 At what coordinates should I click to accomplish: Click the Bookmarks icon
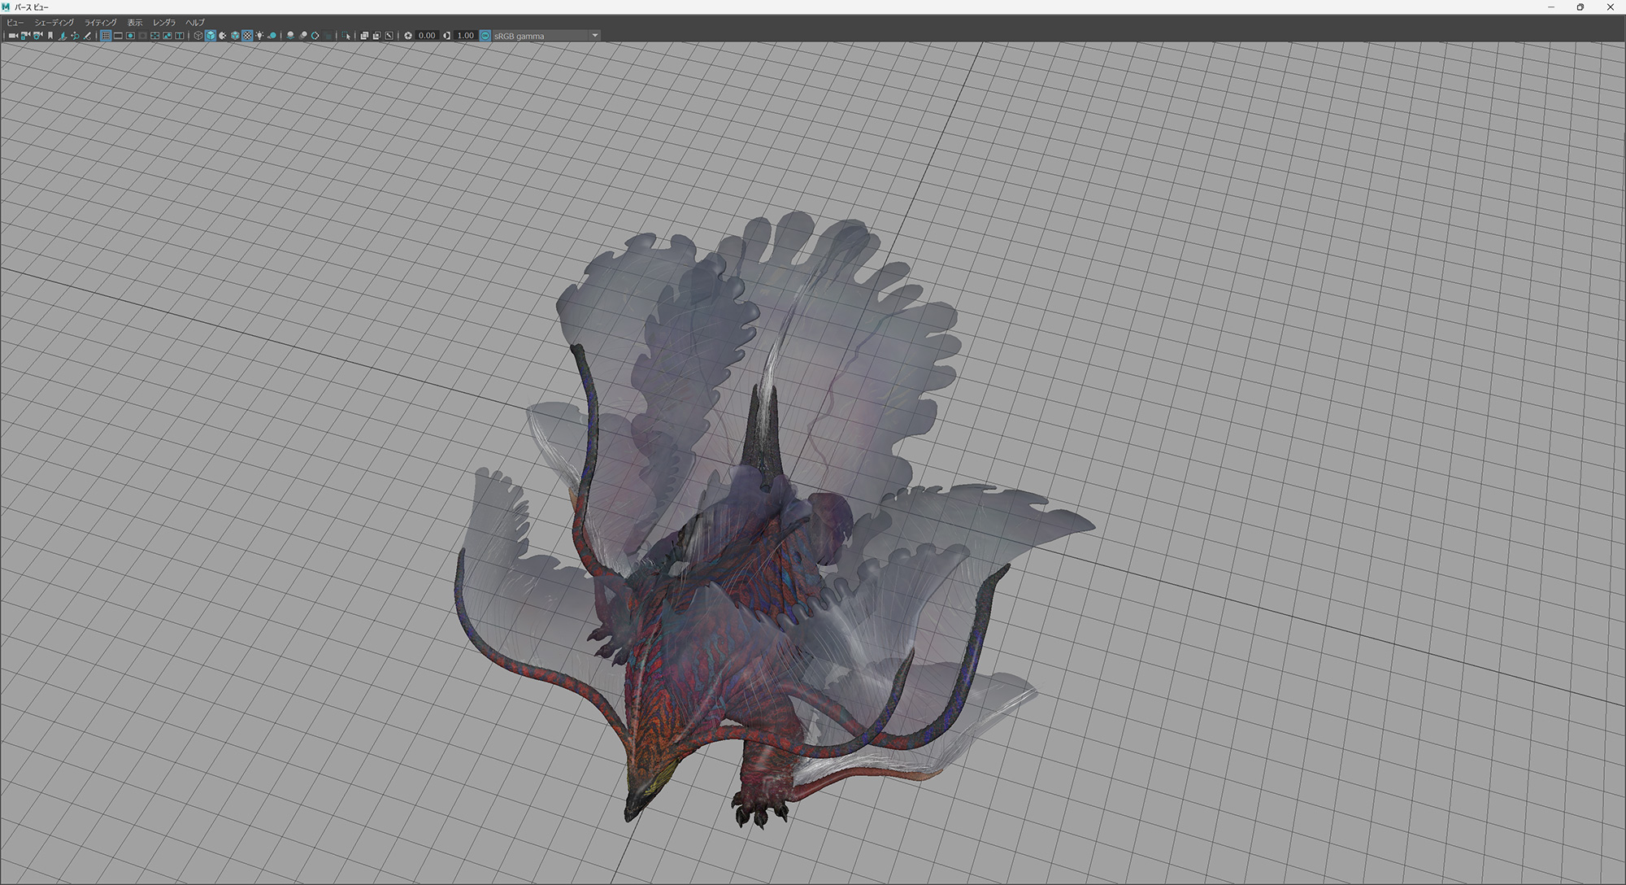pyautogui.click(x=50, y=36)
